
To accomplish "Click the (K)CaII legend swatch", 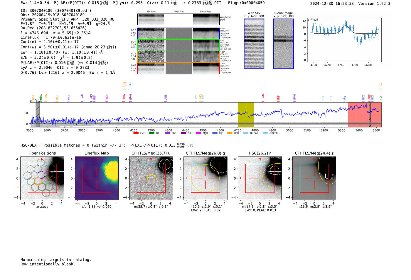I will coord(246,133).
